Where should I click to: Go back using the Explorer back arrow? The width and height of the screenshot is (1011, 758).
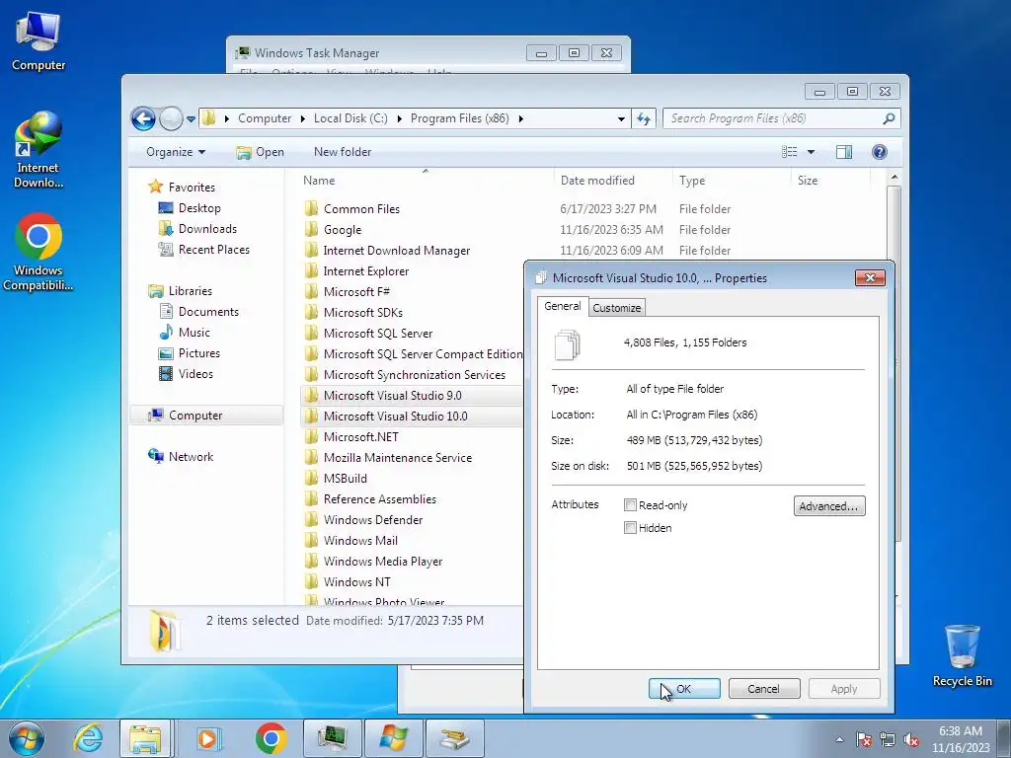tap(143, 118)
